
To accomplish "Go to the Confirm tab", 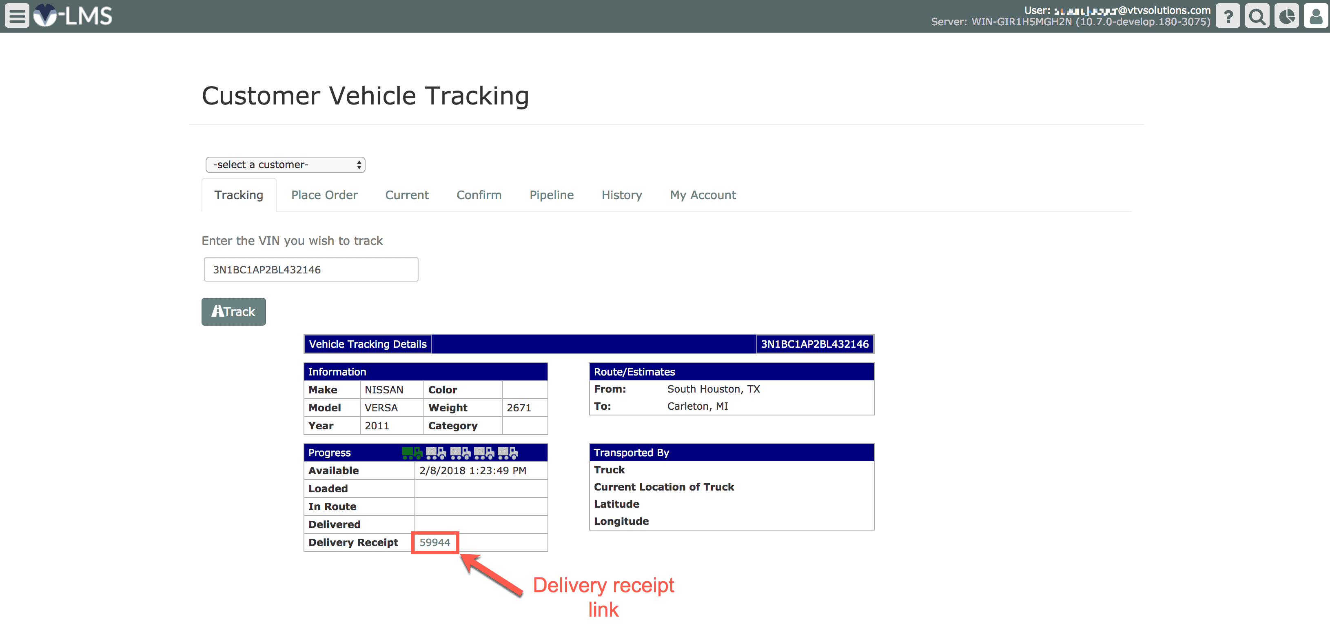I will 479,195.
